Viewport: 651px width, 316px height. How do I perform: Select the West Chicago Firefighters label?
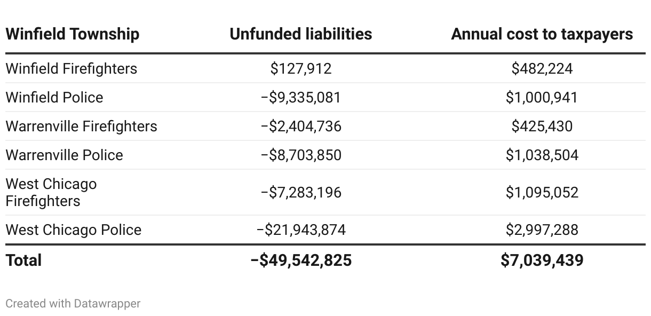(51, 193)
